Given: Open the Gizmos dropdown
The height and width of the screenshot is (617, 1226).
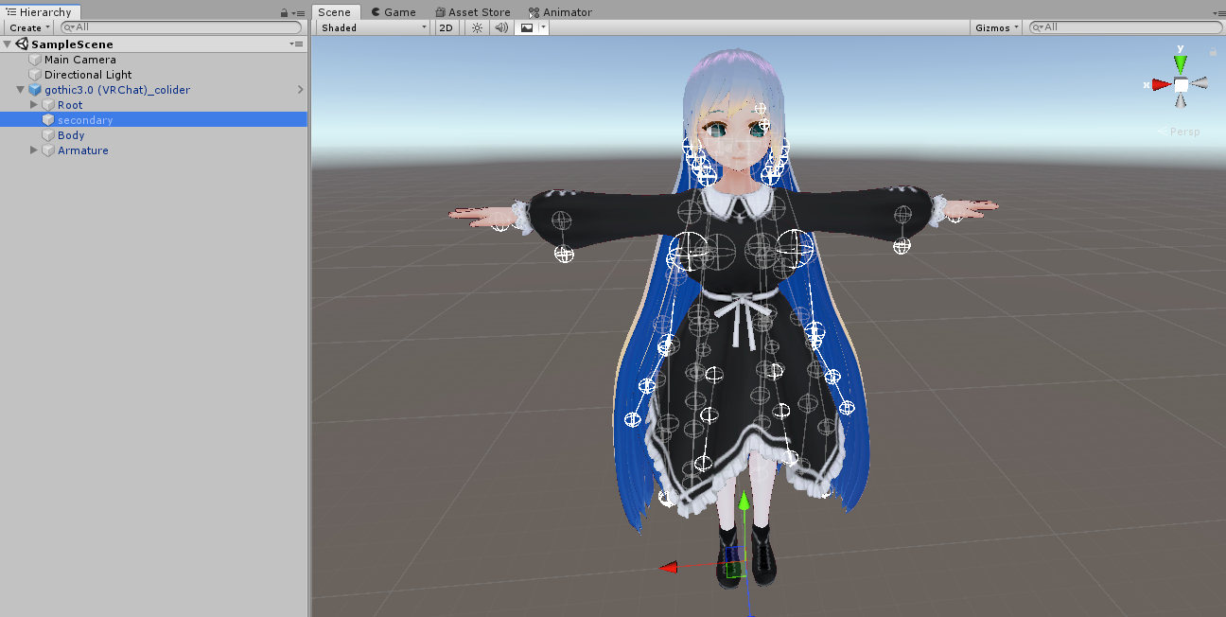Looking at the screenshot, I should tap(997, 27).
